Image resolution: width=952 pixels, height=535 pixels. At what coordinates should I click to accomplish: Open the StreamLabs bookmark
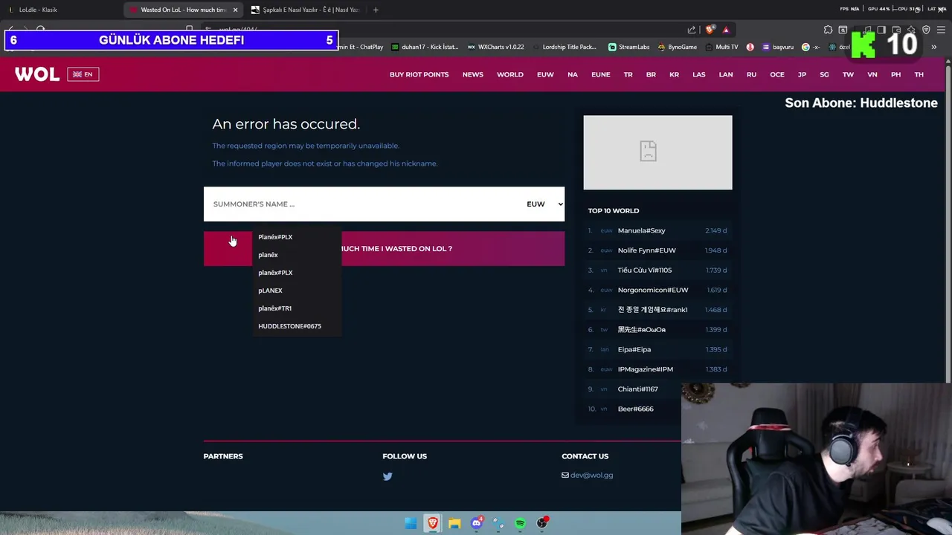(x=628, y=47)
